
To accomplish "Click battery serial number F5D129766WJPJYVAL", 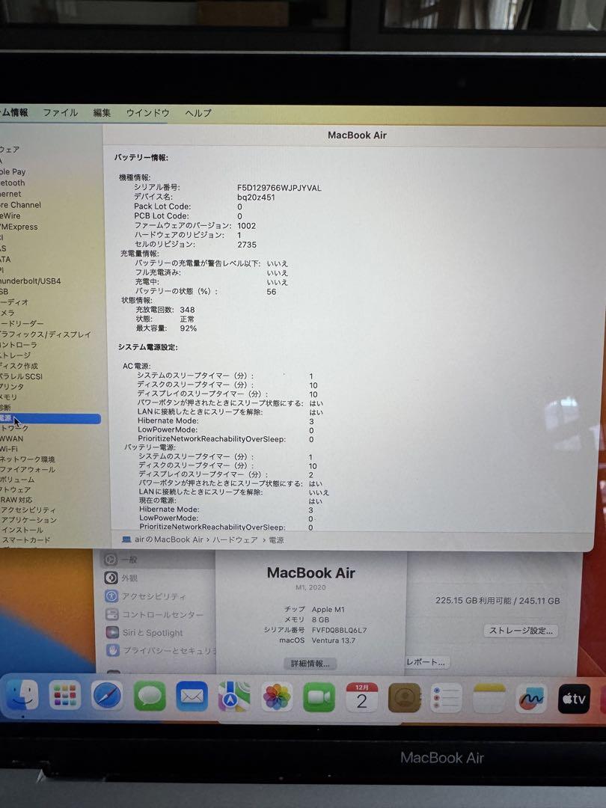I will click(x=279, y=188).
